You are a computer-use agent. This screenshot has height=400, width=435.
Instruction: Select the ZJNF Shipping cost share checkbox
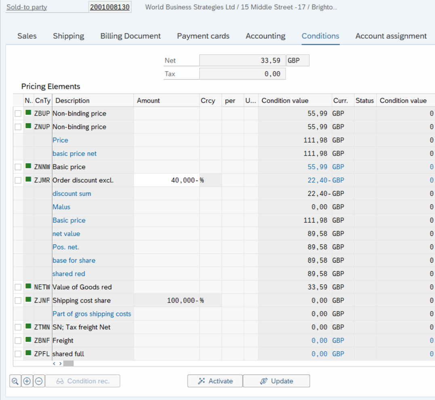18,300
